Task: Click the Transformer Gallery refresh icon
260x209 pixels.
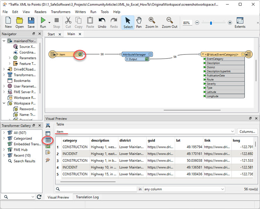Action: (x=39, y=197)
